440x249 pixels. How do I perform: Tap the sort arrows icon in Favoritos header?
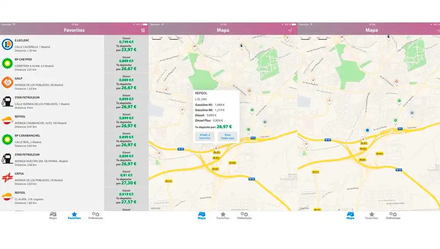pyautogui.click(x=143, y=30)
